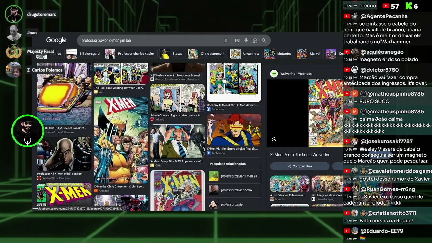This screenshot has width=432, height=243.
Task: Click the 'Falta curvas na Rogue!' chat message
Action: (386, 221)
